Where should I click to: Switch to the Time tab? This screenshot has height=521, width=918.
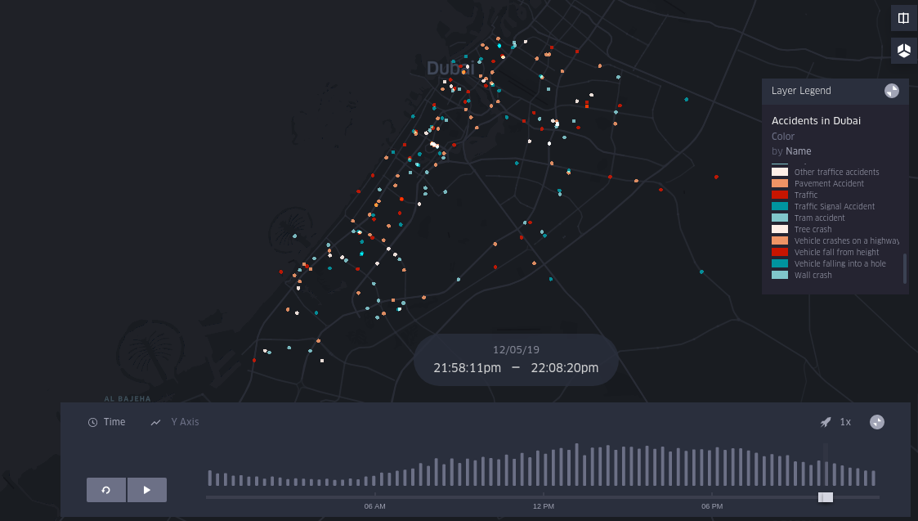[x=114, y=421]
